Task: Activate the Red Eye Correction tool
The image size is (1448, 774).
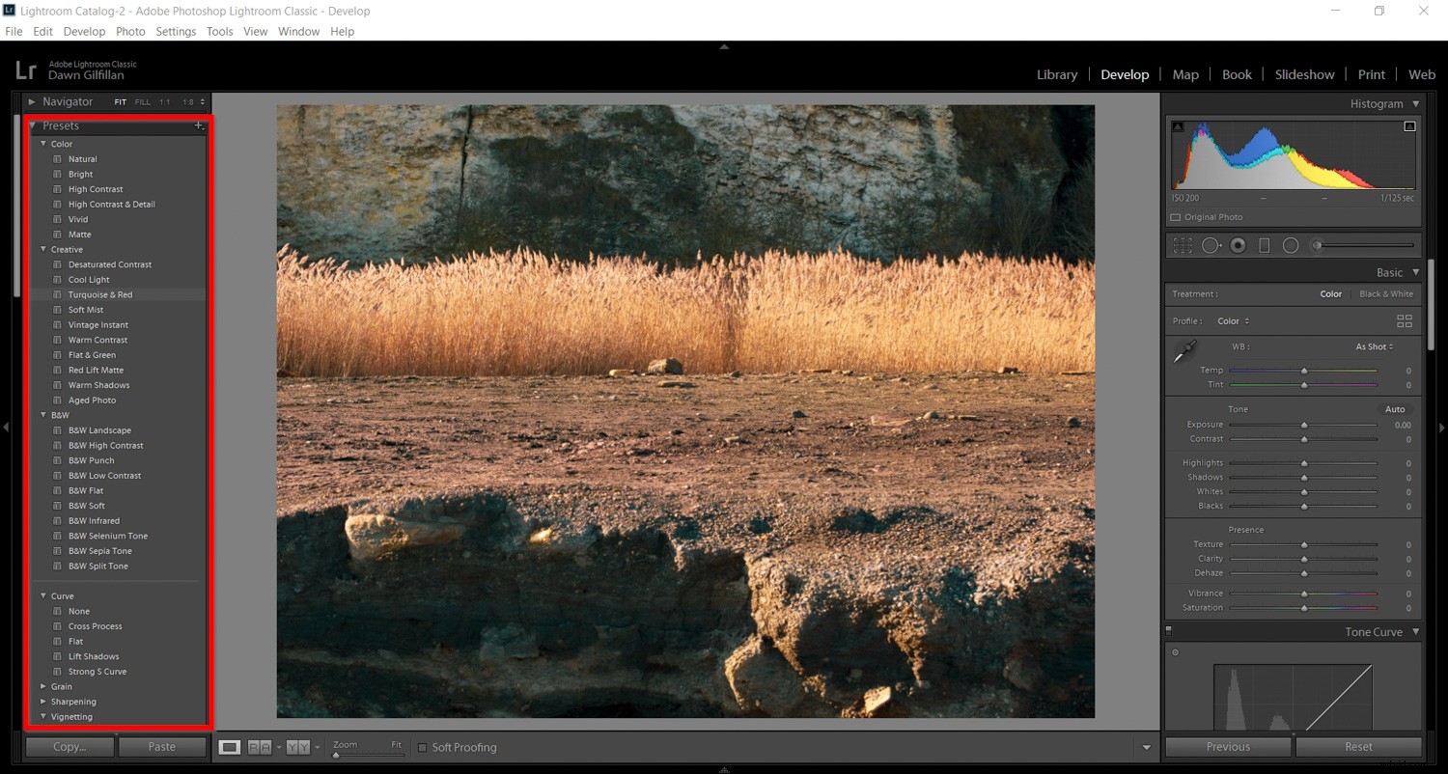Action: point(1238,245)
